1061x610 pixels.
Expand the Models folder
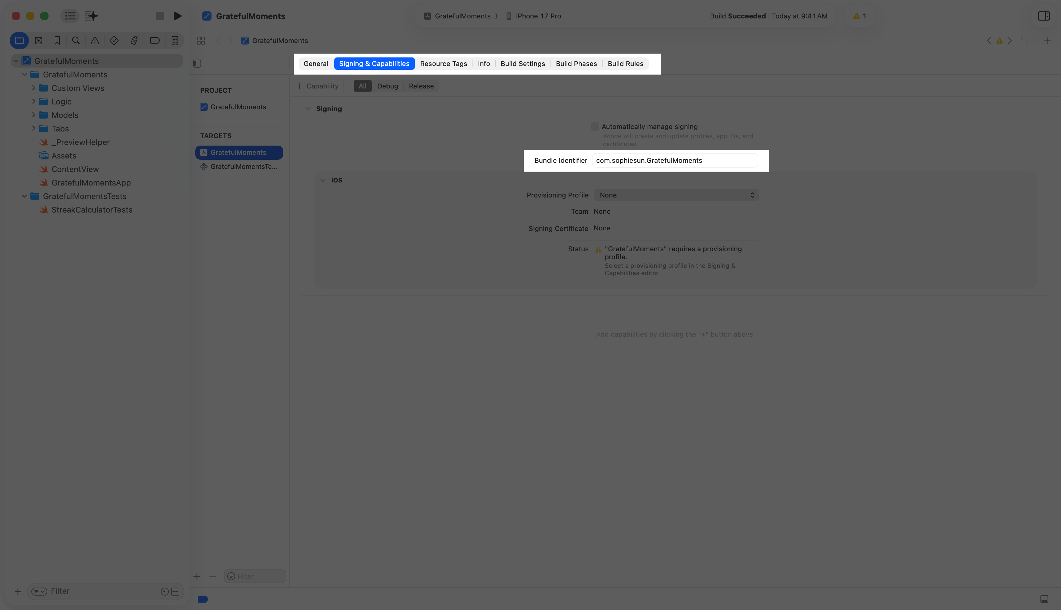click(x=33, y=115)
